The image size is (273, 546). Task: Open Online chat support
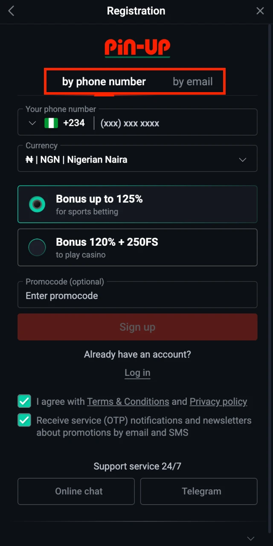(x=76, y=491)
